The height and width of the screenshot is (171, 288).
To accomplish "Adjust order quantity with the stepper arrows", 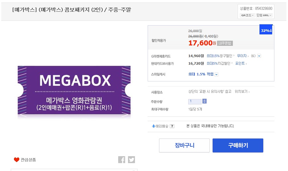I will pyautogui.click(x=205, y=101).
